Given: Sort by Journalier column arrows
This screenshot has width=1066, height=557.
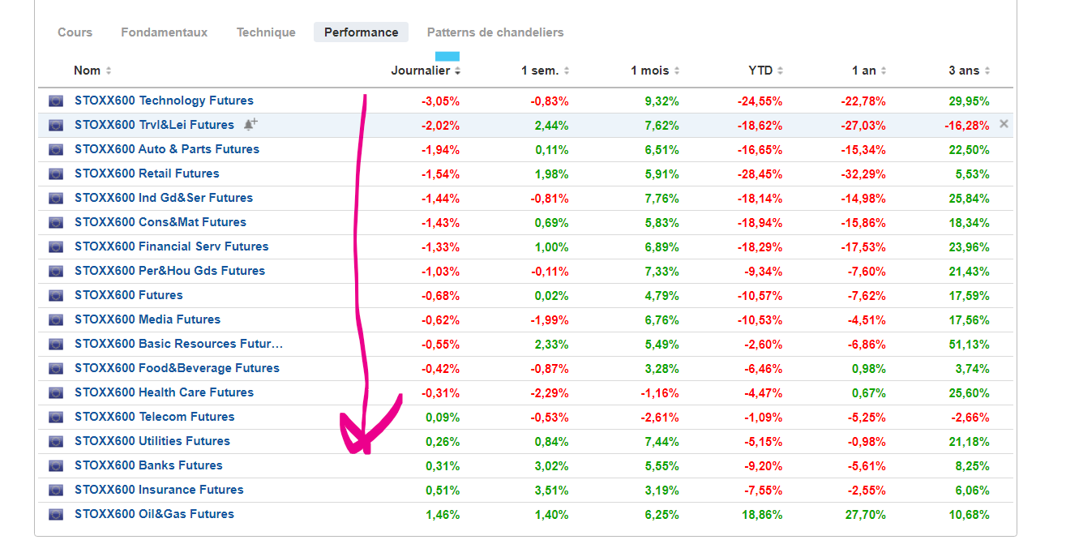Looking at the screenshot, I should pos(457,71).
